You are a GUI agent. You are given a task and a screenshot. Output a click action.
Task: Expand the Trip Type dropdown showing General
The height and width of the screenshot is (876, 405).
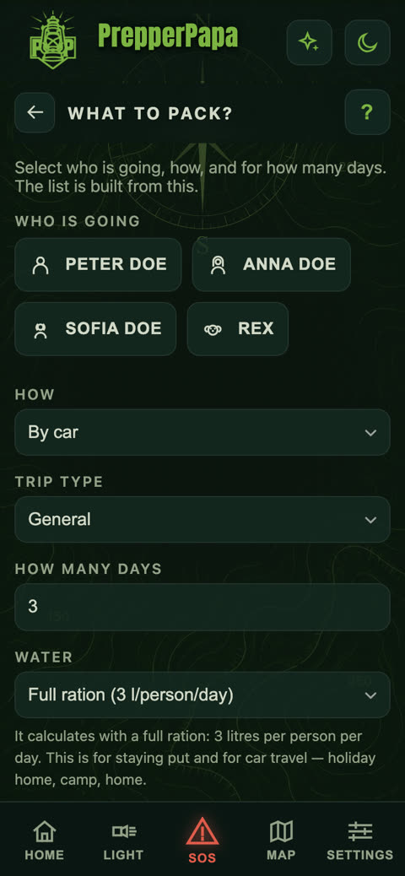(202, 520)
